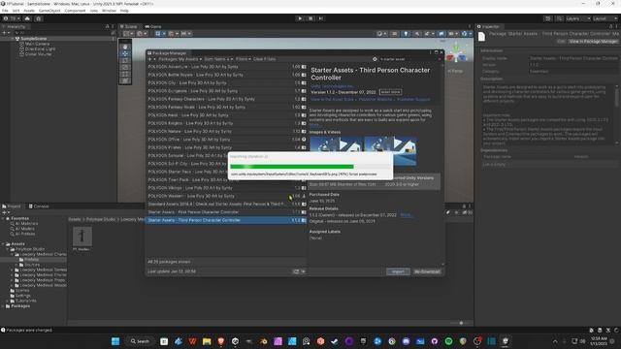Select Main Camera in Hierarchy
Screen dimensions: 621x349
click(37, 44)
